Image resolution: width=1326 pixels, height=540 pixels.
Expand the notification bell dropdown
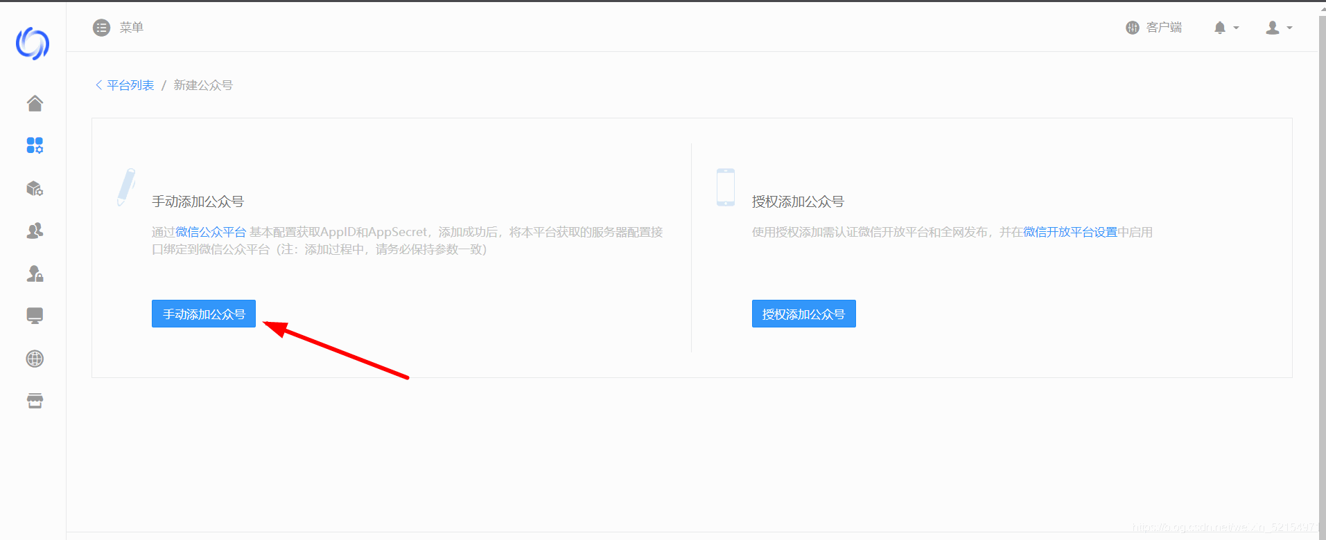[x=1225, y=28]
